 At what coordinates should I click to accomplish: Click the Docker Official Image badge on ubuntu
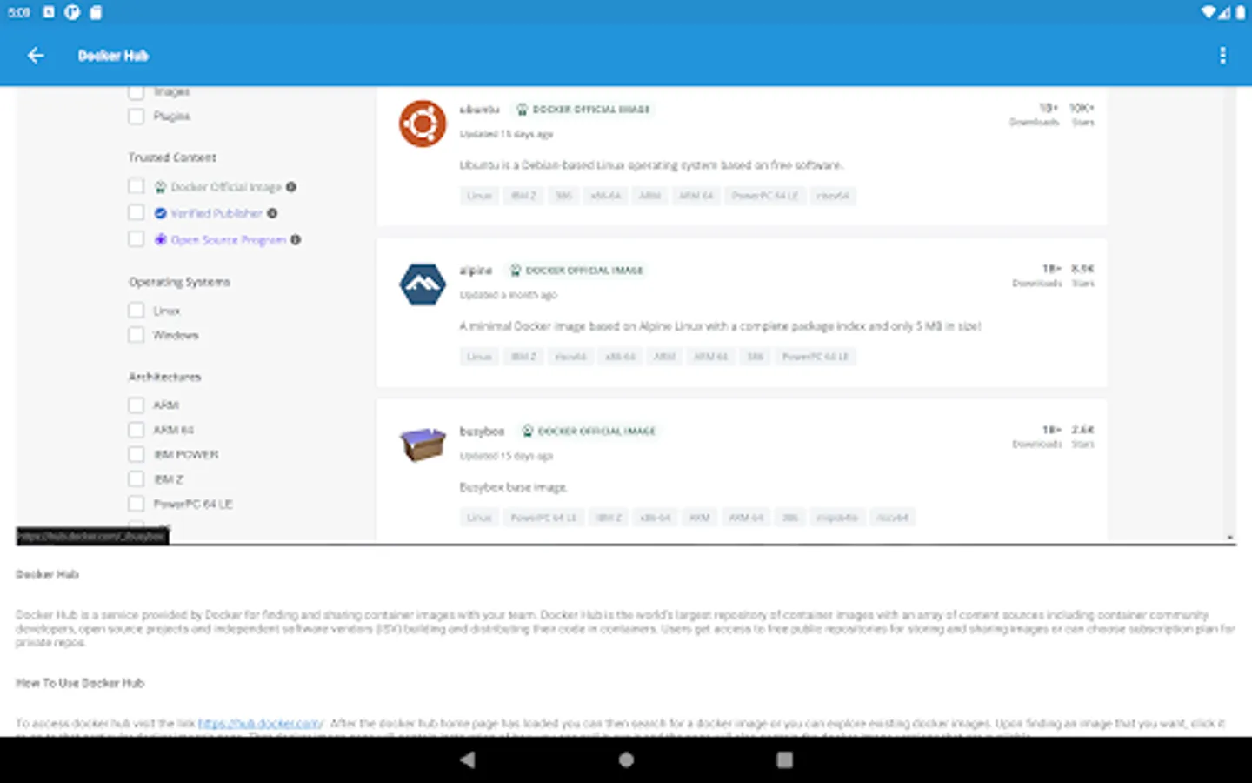pos(583,109)
